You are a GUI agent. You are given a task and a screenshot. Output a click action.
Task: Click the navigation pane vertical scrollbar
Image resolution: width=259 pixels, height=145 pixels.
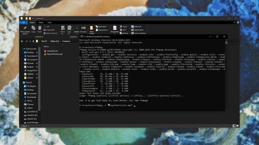[x=39, y=79]
